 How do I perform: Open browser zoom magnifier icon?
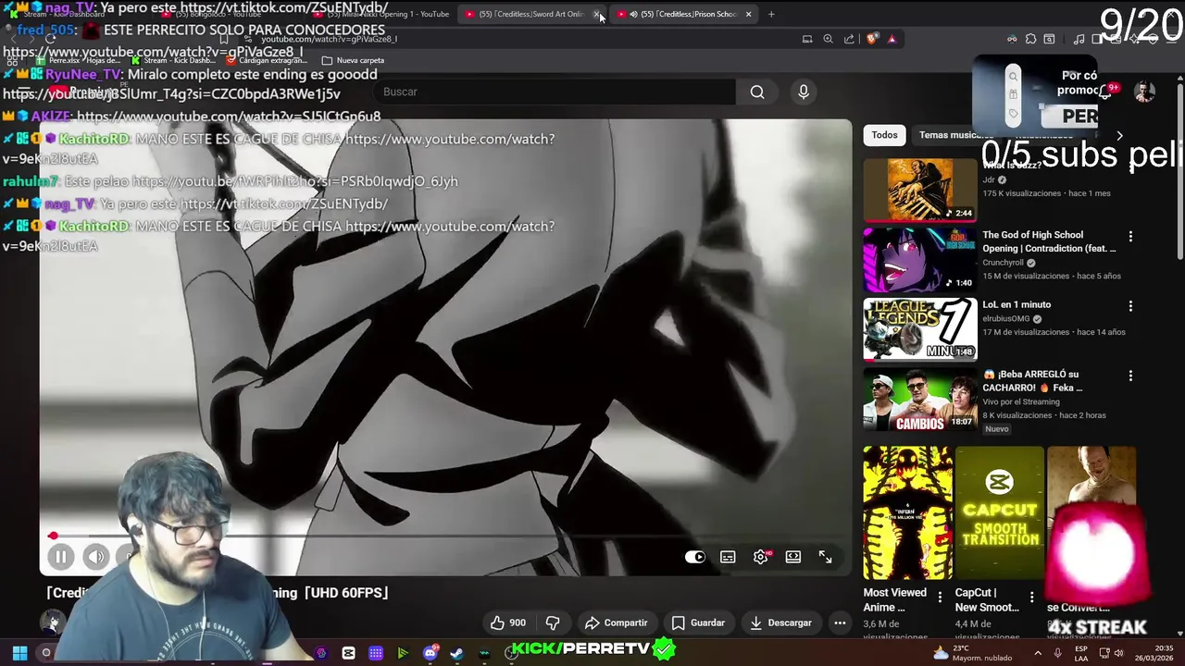[828, 39]
